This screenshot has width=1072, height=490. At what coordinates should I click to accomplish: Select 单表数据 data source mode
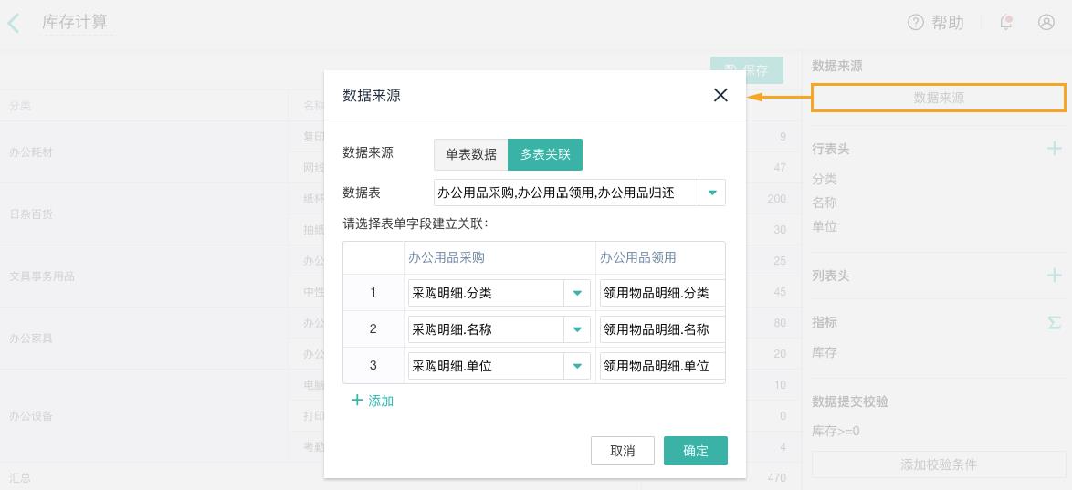point(471,154)
